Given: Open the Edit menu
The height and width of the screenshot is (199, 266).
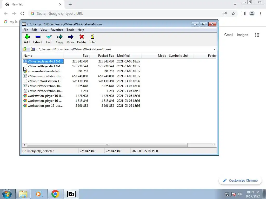Looking at the screenshot, I should point(34,30).
